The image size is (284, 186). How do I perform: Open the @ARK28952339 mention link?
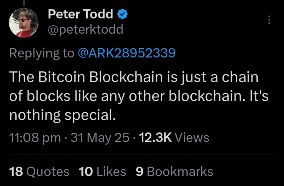[x=126, y=53]
